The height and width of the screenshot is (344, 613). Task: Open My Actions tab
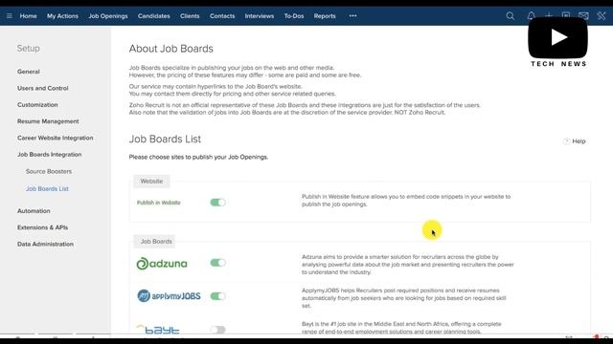point(62,16)
